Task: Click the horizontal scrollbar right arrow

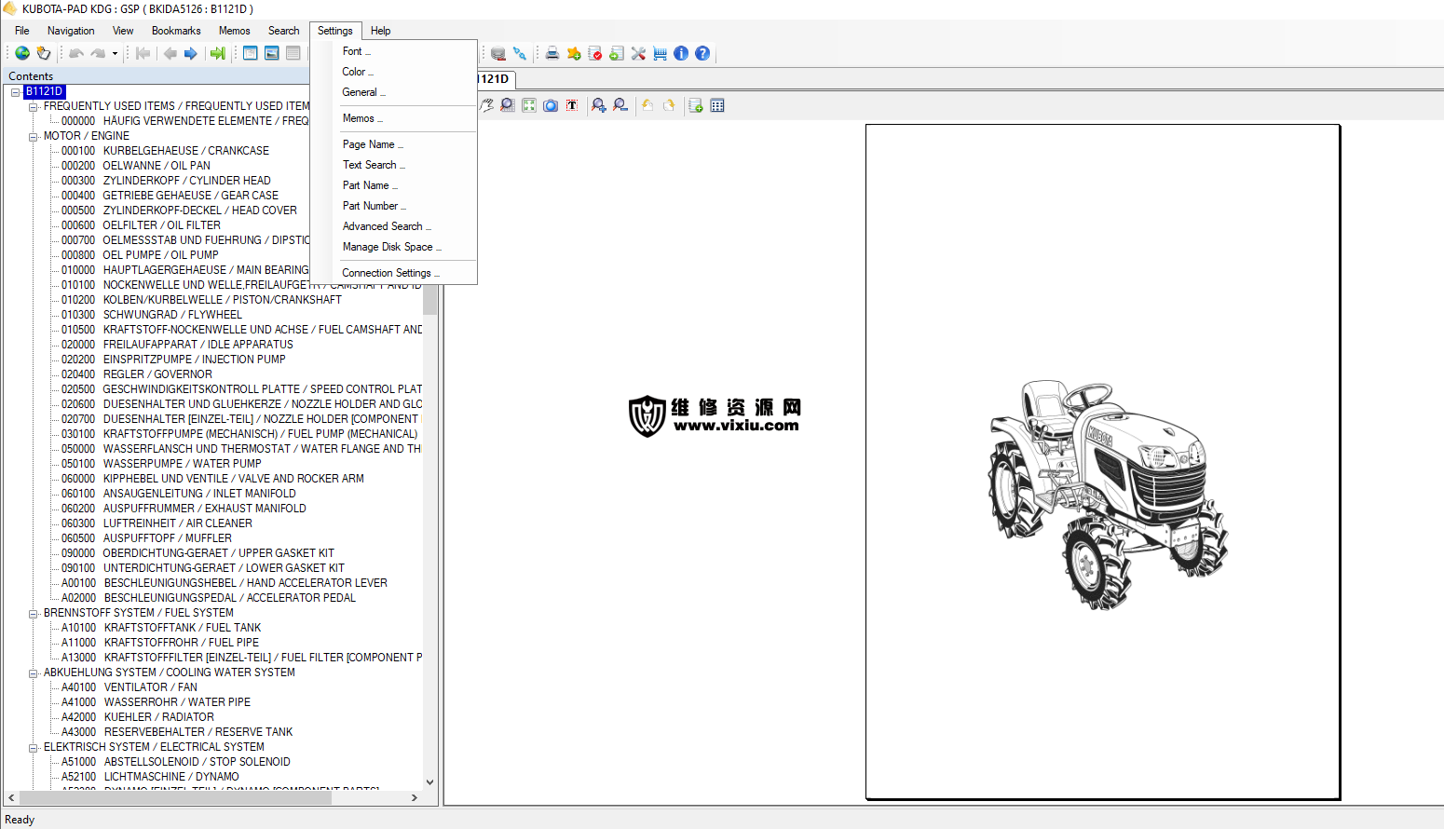Action: pos(415,797)
